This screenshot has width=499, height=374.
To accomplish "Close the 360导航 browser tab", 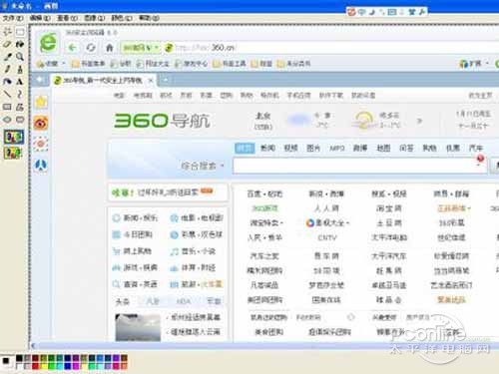I will (151, 80).
